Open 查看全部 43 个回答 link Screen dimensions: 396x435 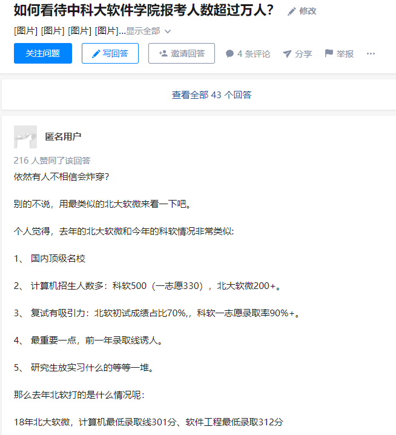tap(211, 95)
